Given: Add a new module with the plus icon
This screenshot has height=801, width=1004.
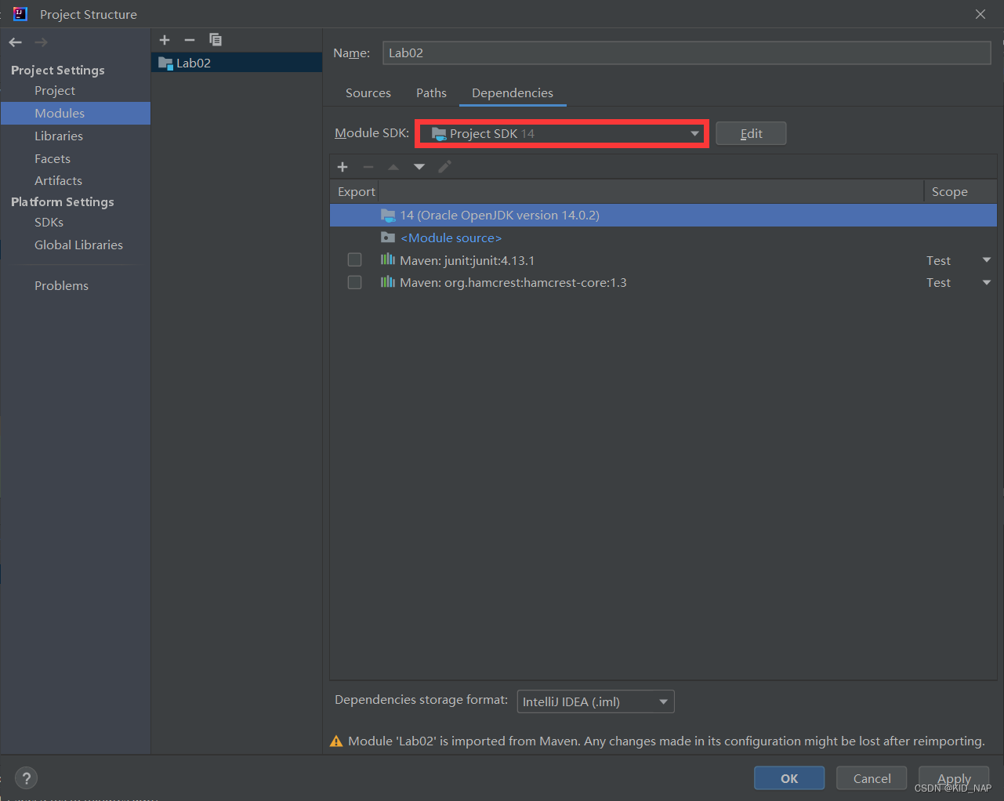Looking at the screenshot, I should tap(165, 40).
